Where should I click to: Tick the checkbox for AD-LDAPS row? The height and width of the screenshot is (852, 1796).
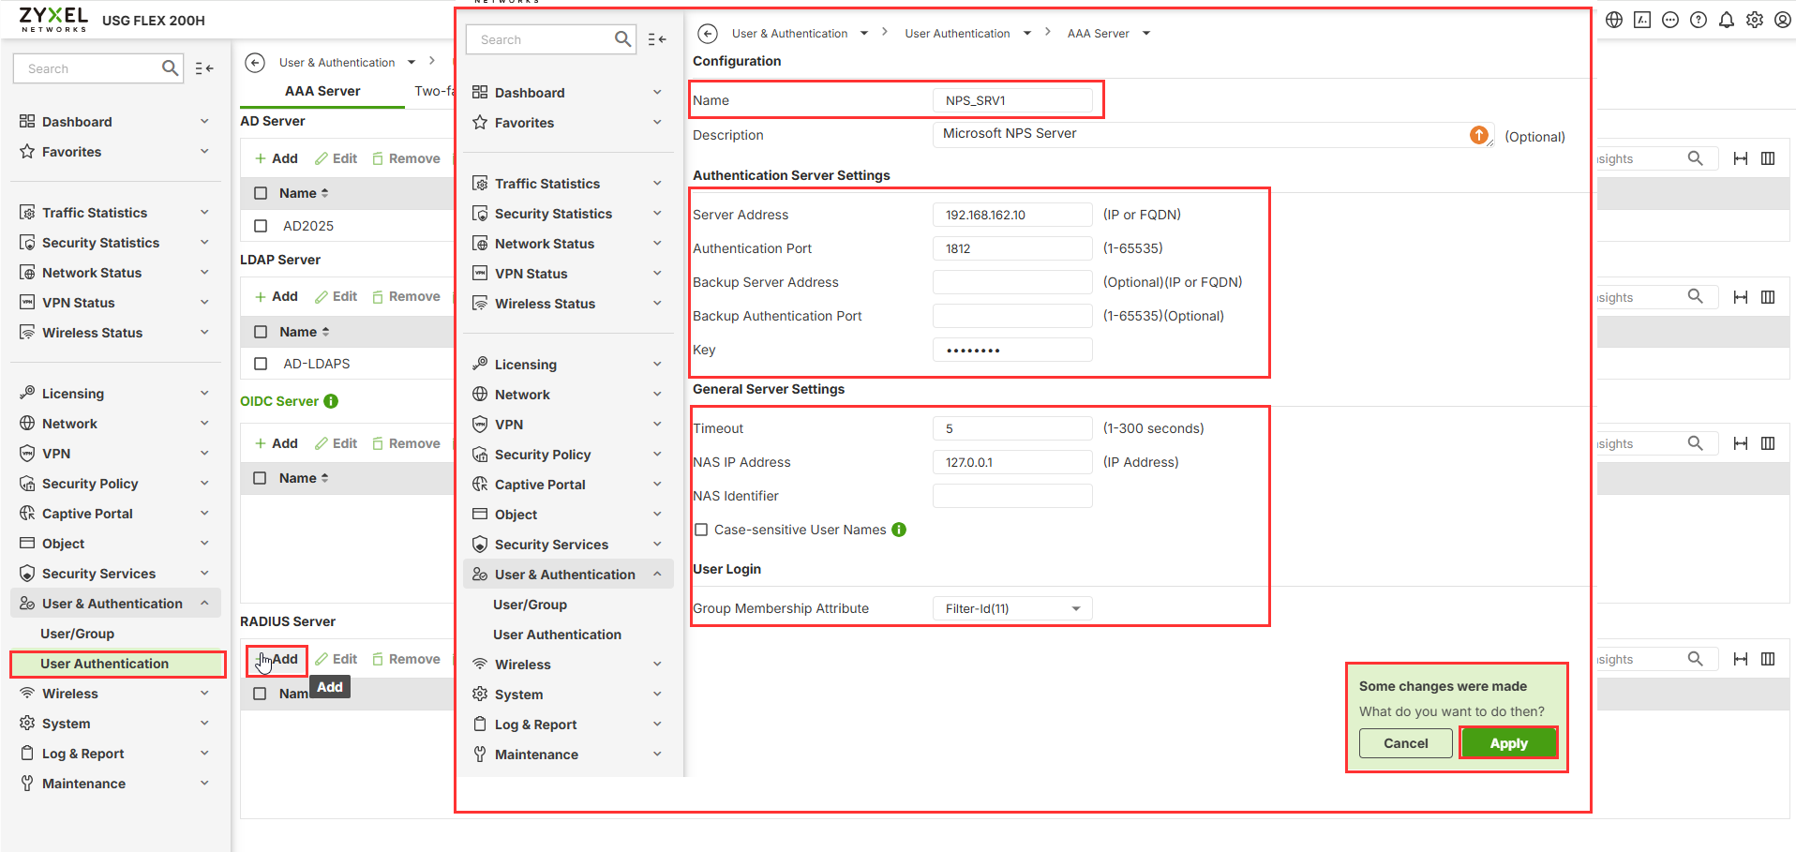click(261, 364)
